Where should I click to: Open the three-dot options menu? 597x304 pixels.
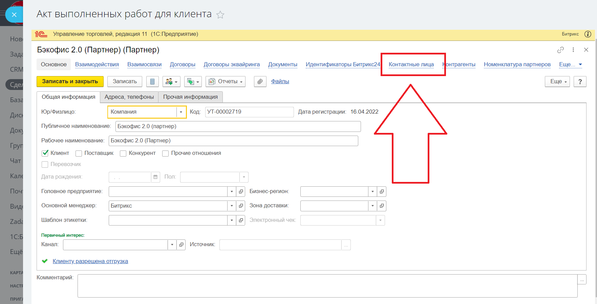573,50
